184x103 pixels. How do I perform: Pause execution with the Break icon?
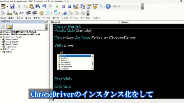64,6
